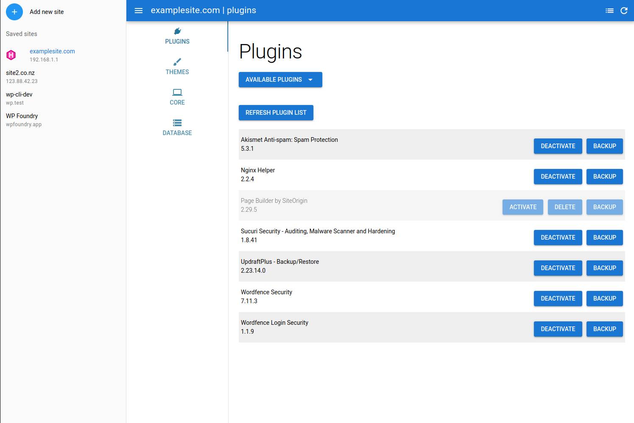Backup the Akismet Anti-spam plugin
Screen dimensions: 634x423
pyautogui.click(x=604, y=146)
